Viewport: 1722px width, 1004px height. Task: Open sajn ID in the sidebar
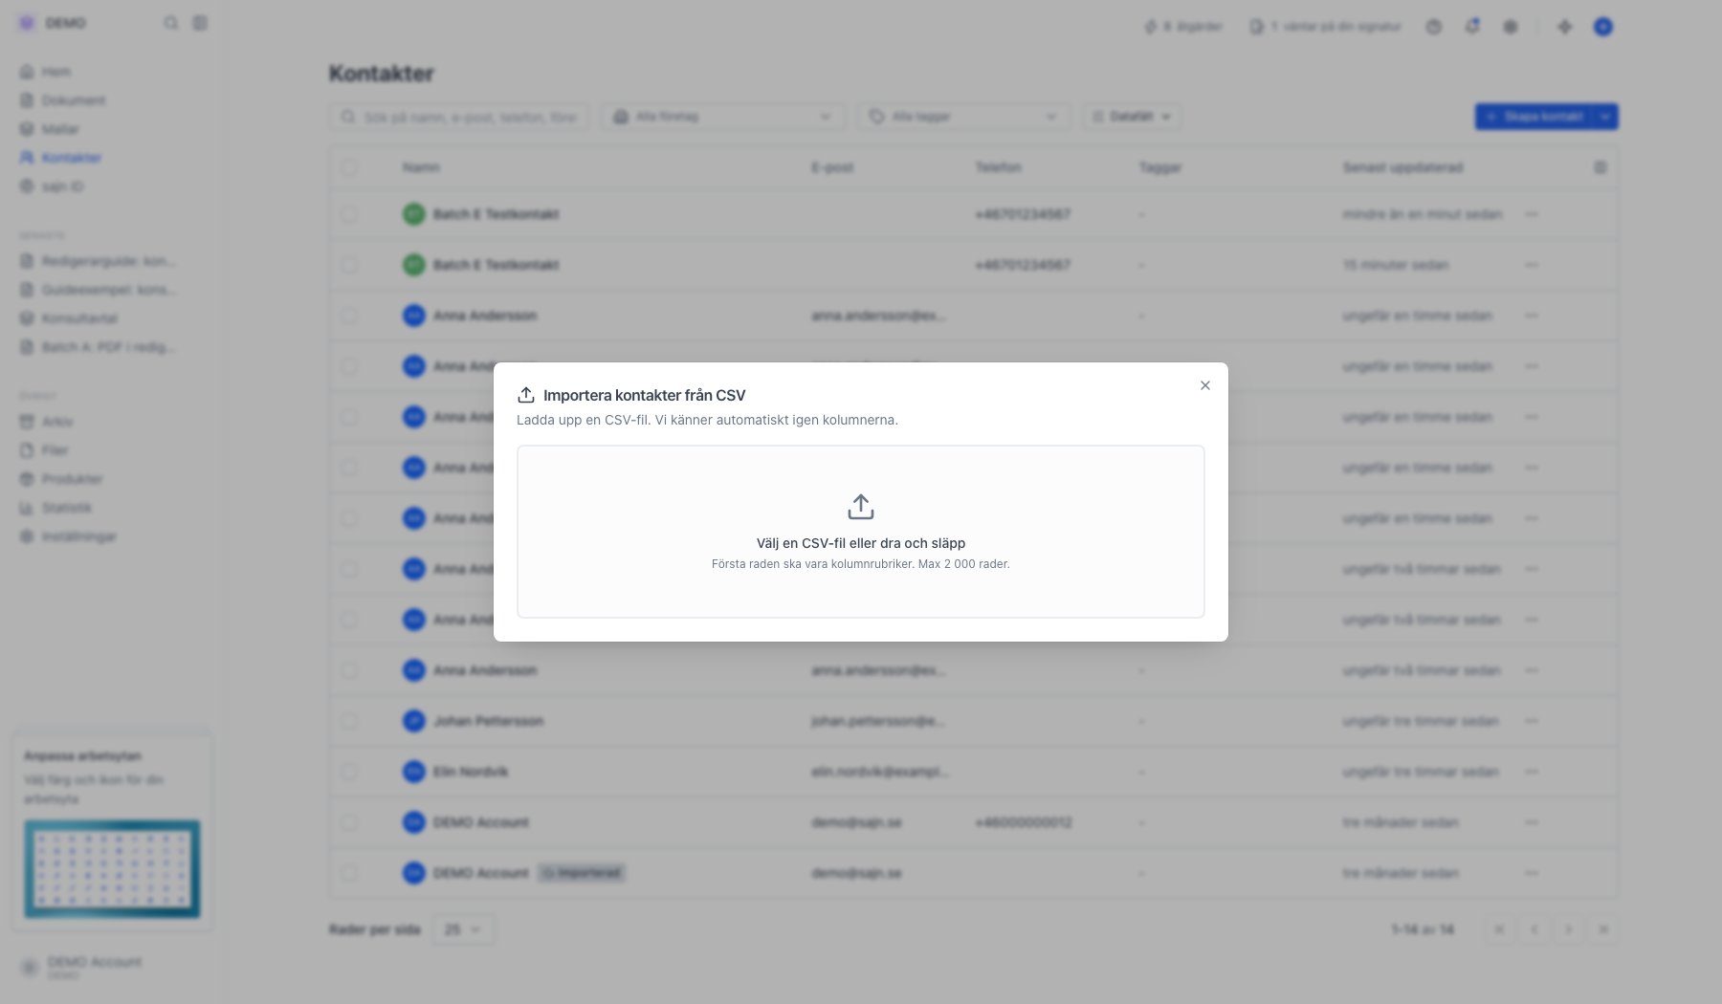pyautogui.click(x=53, y=186)
